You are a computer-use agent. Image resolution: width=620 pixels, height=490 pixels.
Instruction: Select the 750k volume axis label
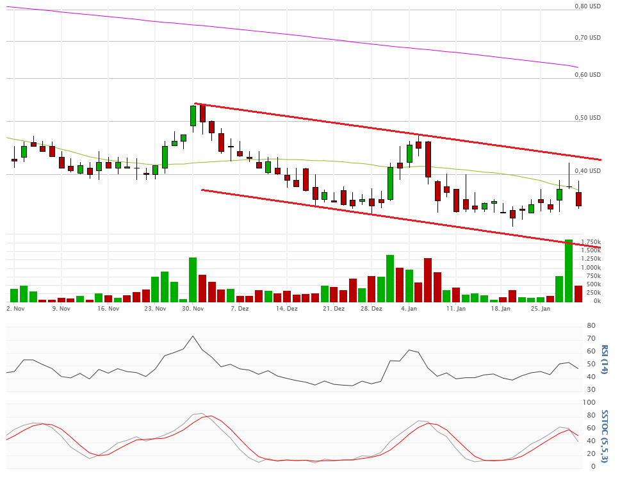pos(594,276)
